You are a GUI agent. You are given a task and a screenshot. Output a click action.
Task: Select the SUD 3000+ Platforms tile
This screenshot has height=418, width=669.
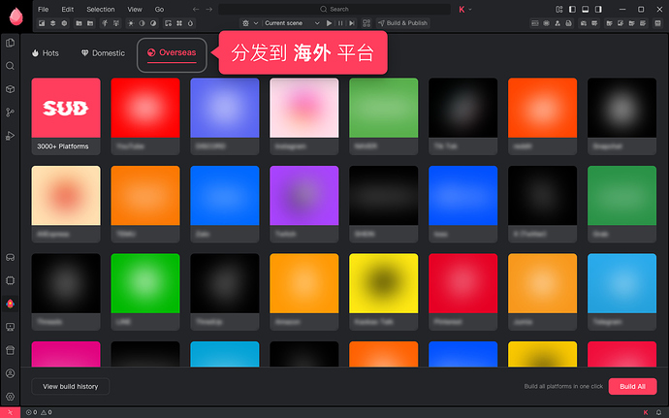[66, 116]
